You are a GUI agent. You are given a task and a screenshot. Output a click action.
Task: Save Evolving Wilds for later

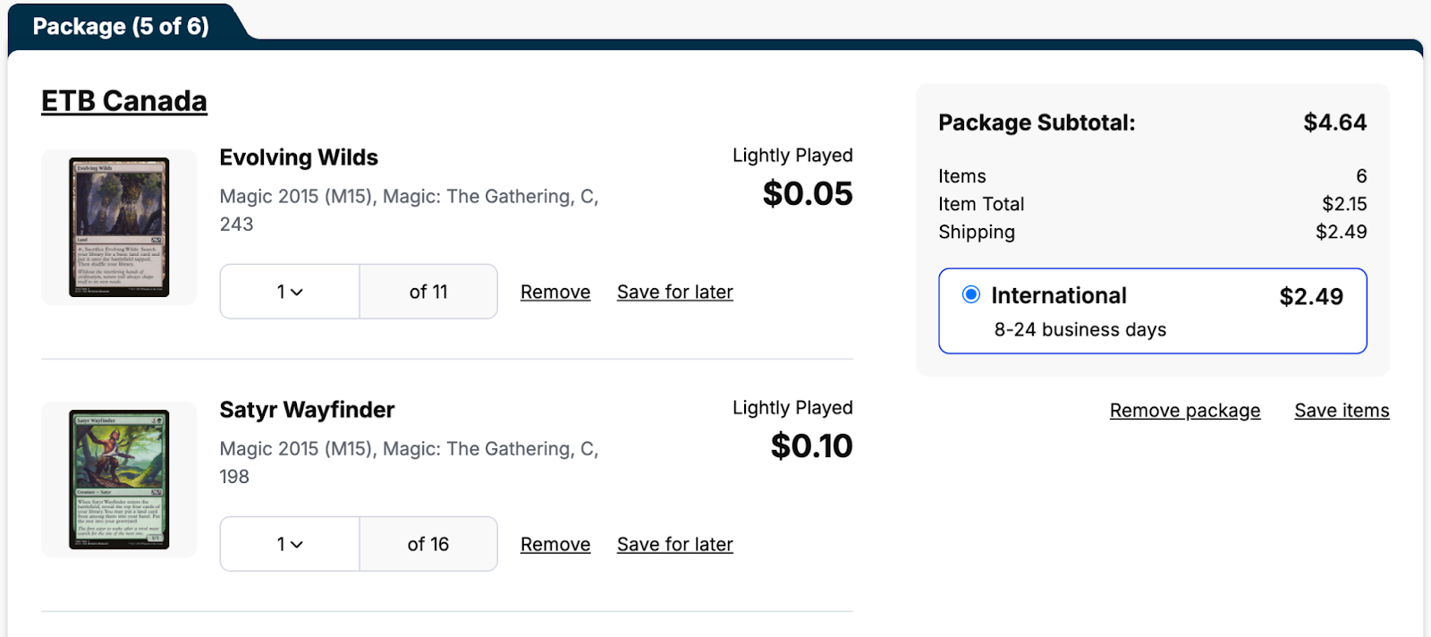pos(674,292)
